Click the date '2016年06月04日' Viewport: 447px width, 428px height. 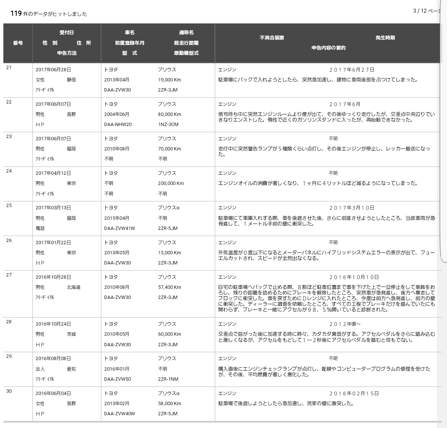click(x=53, y=393)
